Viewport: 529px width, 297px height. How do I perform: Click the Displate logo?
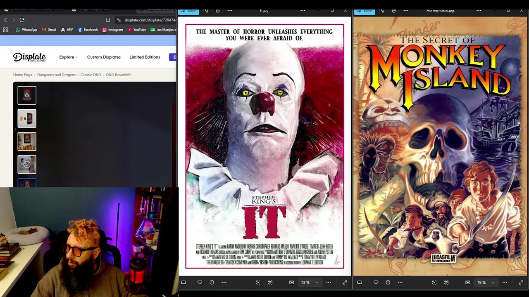29,57
